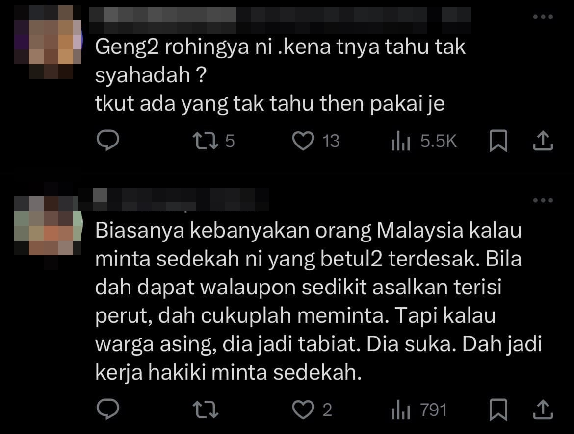This screenshot has height=434, width=574.
Task: Like the tweet with 13 likes
Action: pos(315,141)
